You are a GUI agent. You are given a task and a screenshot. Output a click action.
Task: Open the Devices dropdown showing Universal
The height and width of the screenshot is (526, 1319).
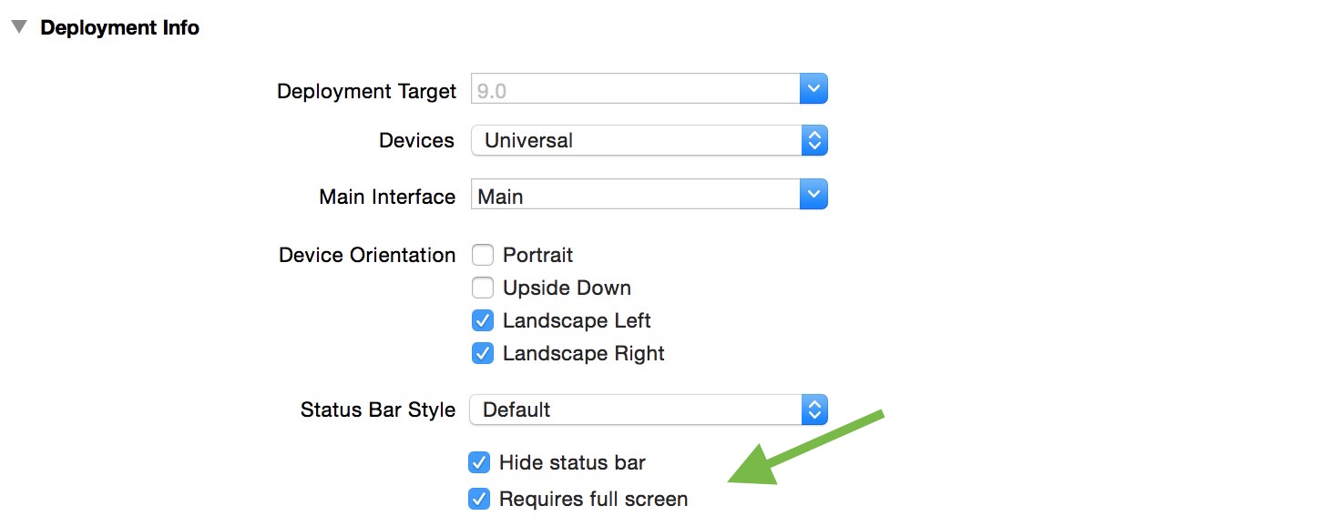638,140
